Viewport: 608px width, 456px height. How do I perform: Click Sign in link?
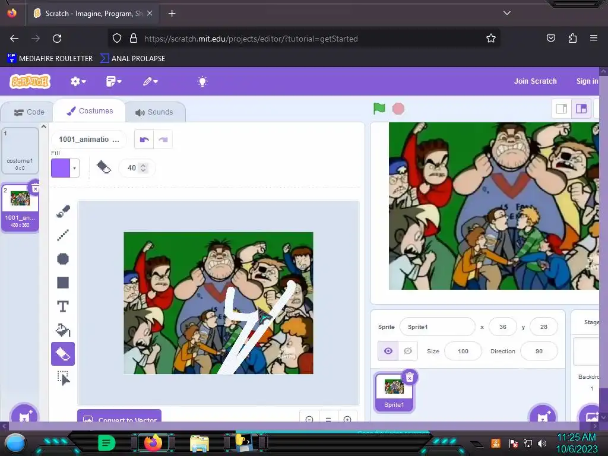pos(587,81)
